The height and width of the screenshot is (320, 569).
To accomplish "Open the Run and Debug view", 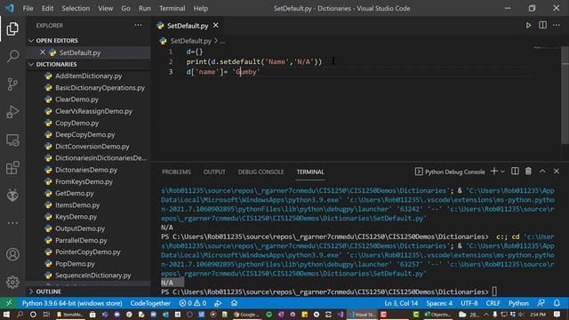I will click(x=12, y=112).
